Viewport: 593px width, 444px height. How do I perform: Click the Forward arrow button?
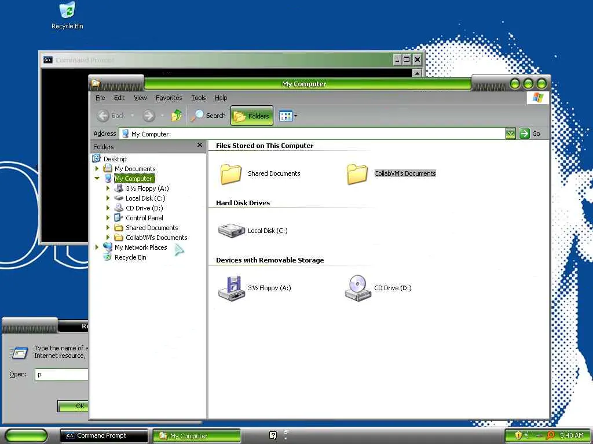(149, 116)
